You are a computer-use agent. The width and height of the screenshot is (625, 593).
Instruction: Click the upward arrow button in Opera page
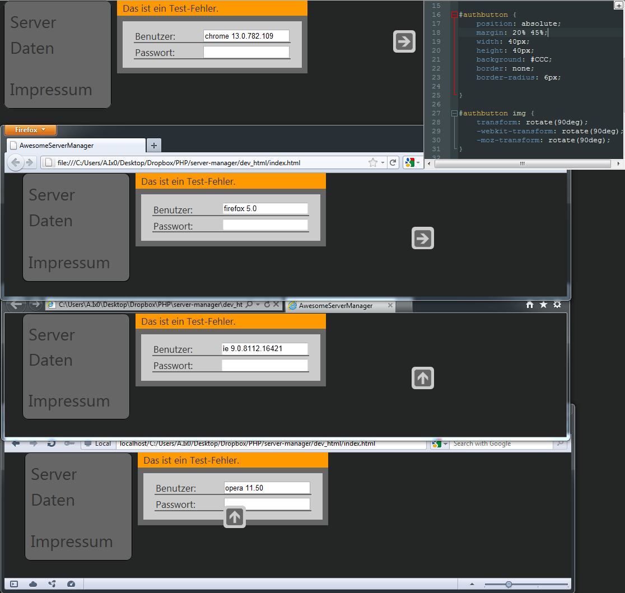tap(235, 517)
